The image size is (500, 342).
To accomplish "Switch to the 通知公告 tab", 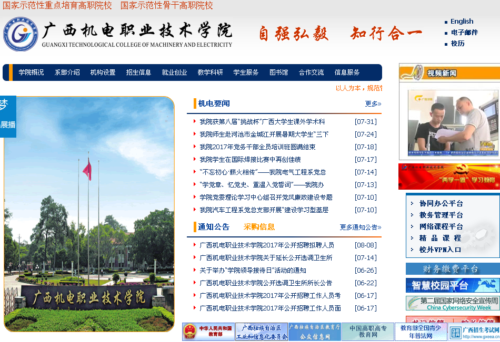I will pos(214,227).
